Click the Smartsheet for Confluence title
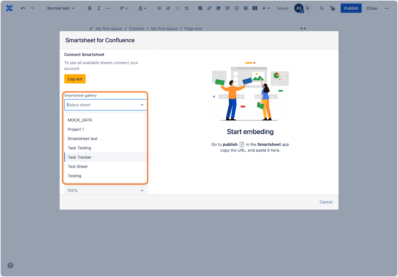 [100, 40]
